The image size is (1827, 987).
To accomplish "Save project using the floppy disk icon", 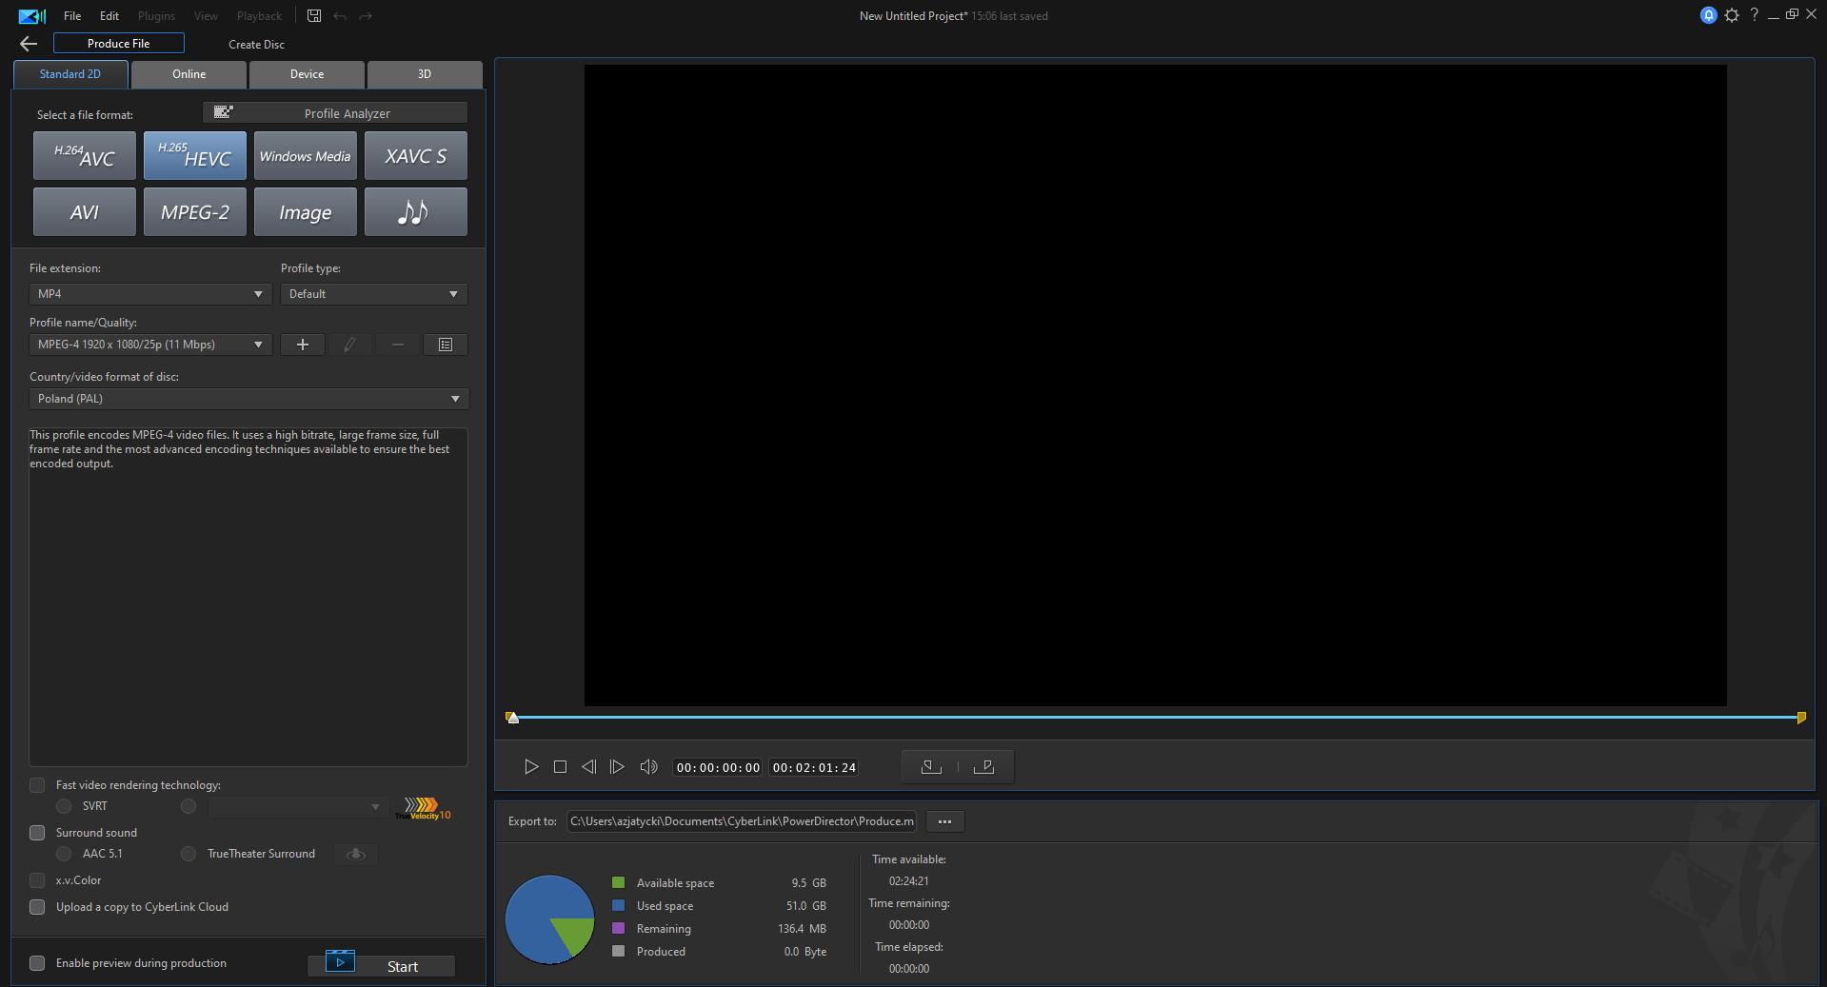I will 314,16.
